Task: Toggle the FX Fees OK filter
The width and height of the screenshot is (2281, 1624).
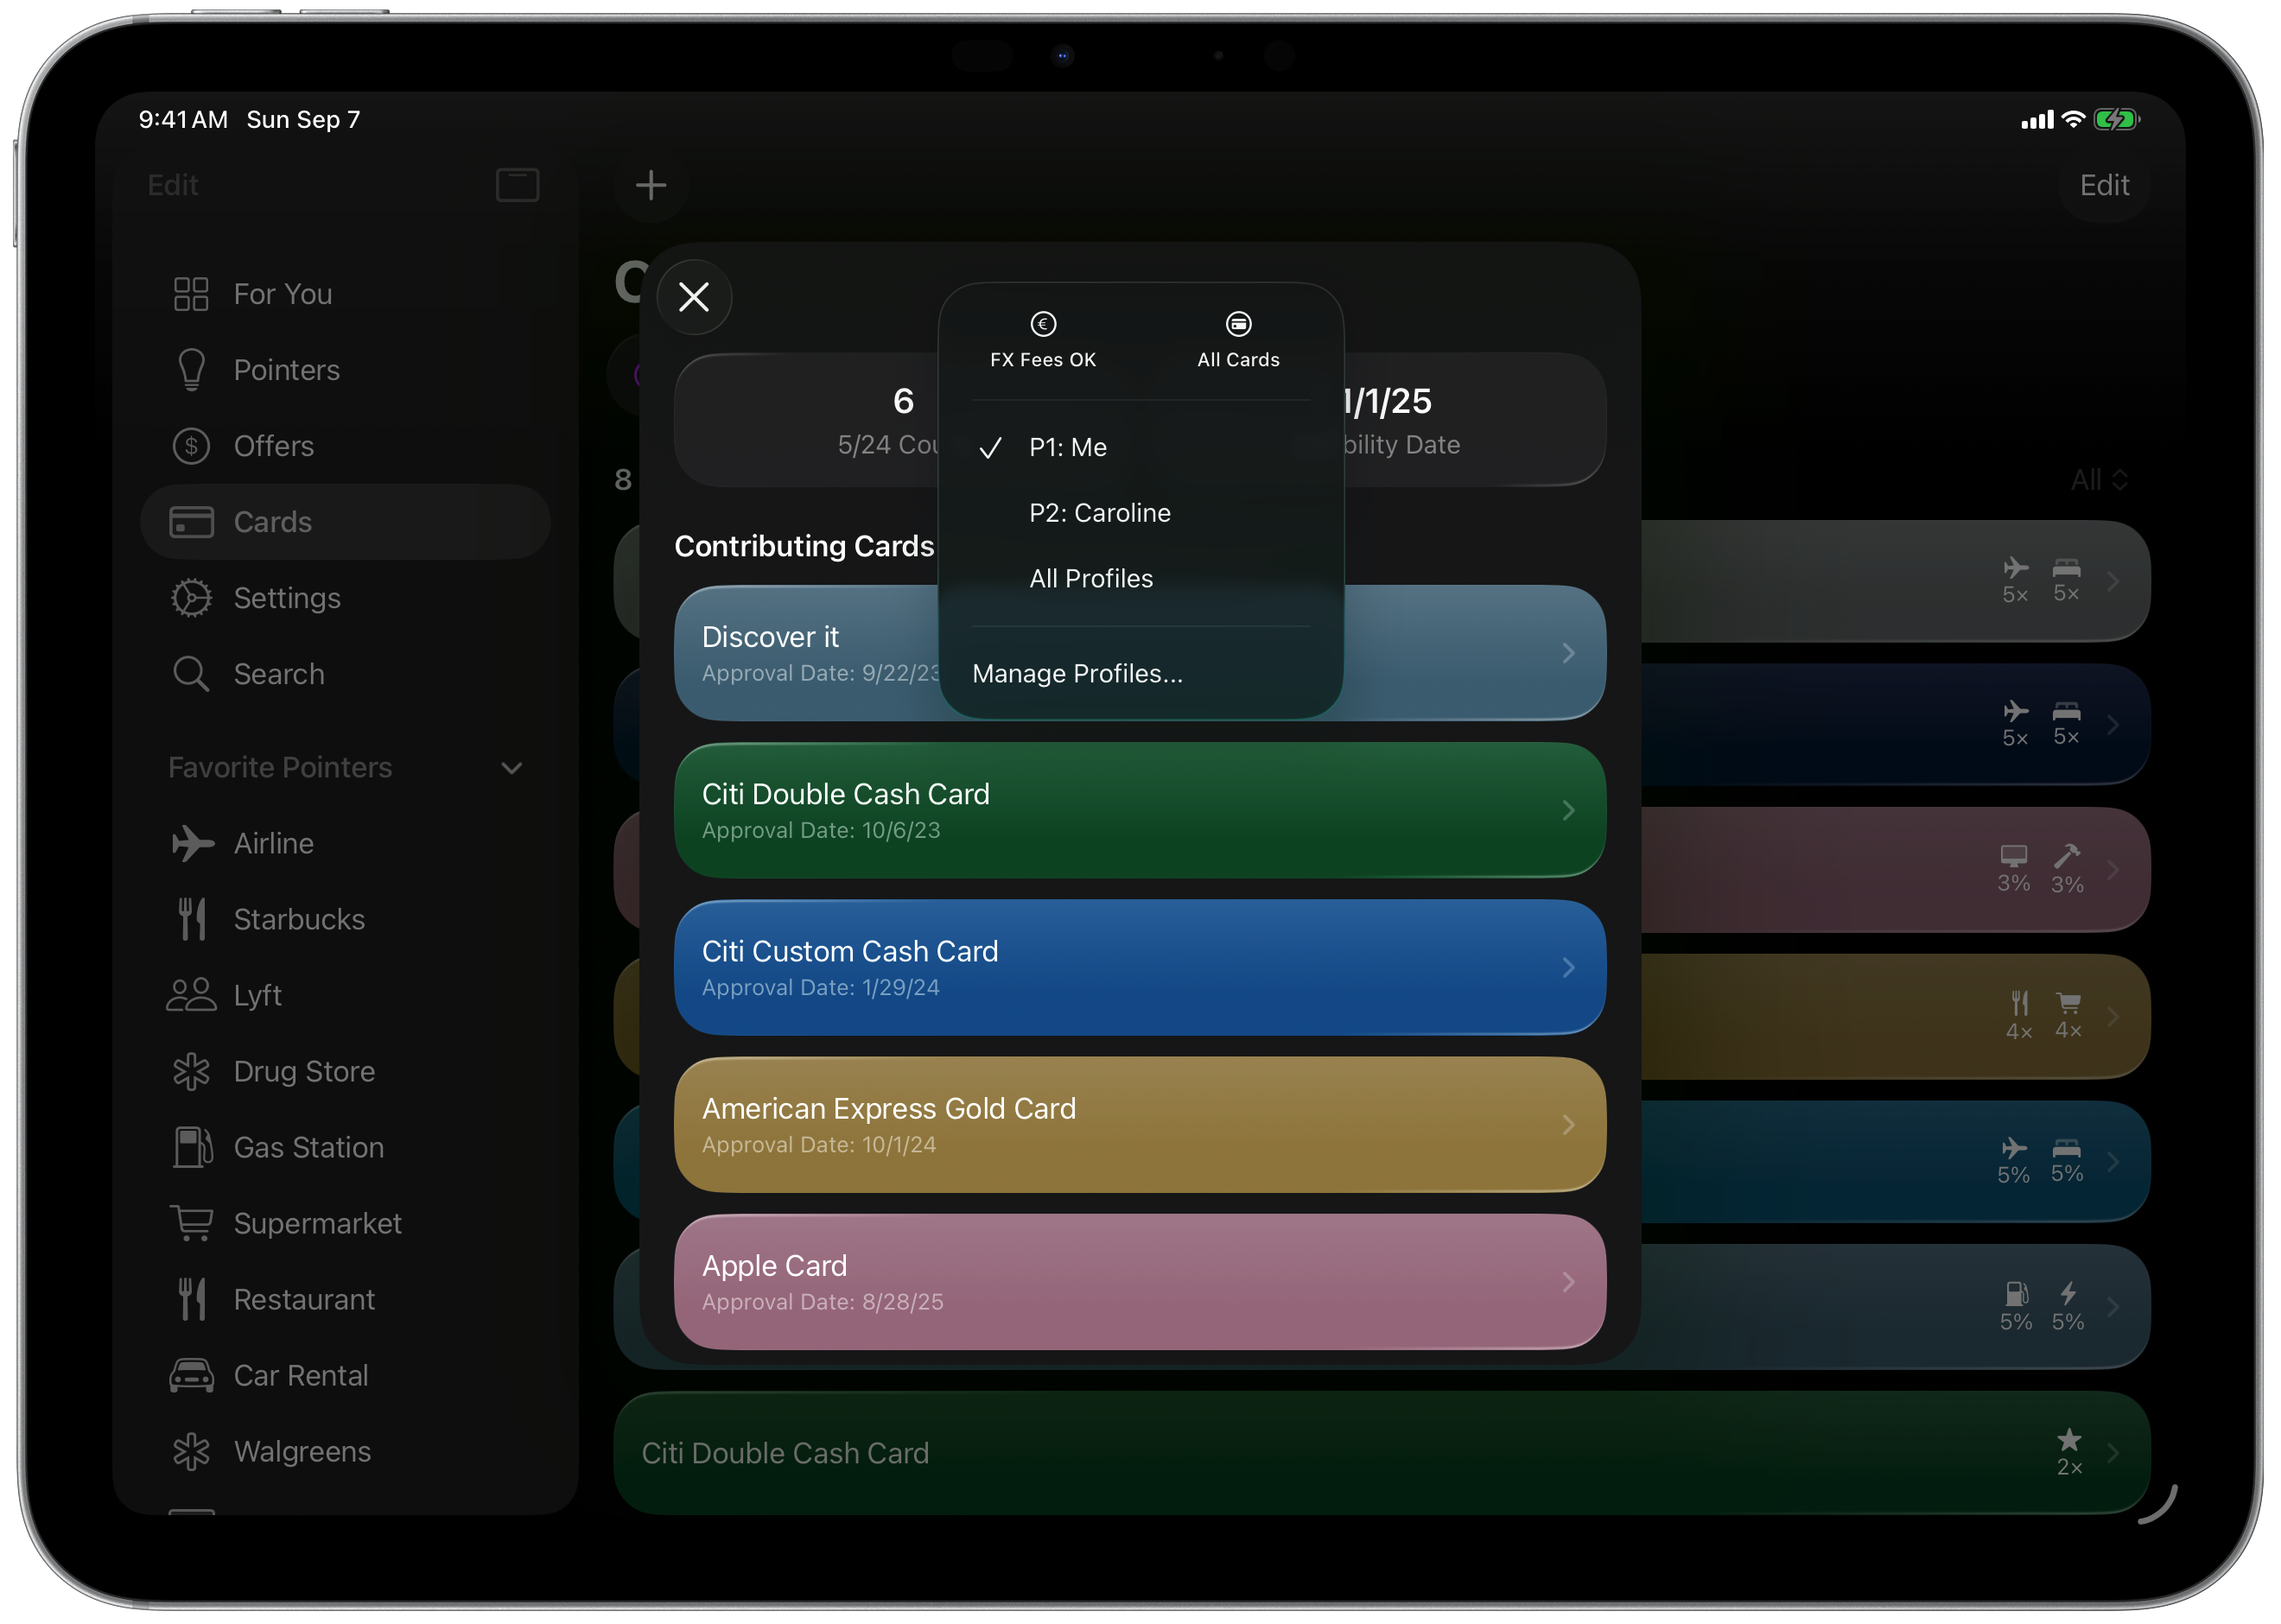Action: pos(1042,339)
